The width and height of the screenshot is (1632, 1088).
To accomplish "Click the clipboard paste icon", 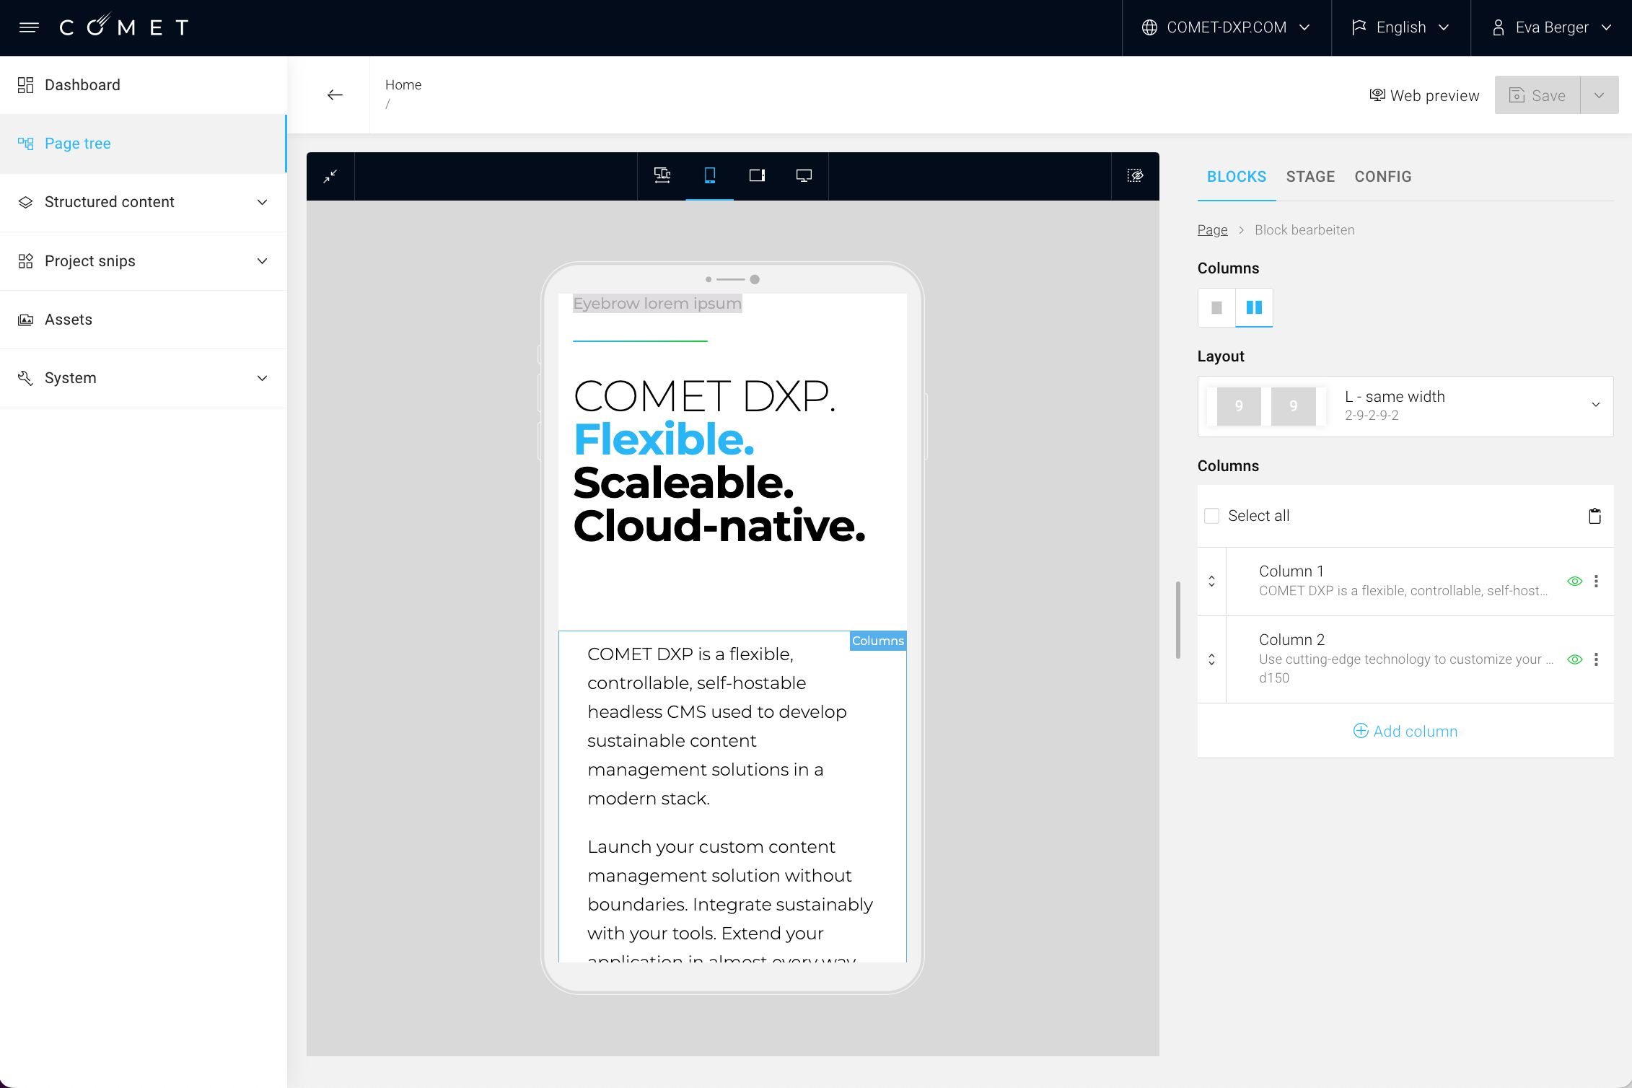I will tap(1594, 516).
